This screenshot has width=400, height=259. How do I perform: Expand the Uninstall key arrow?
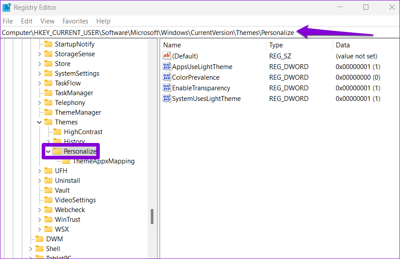(x=39, y=181)
